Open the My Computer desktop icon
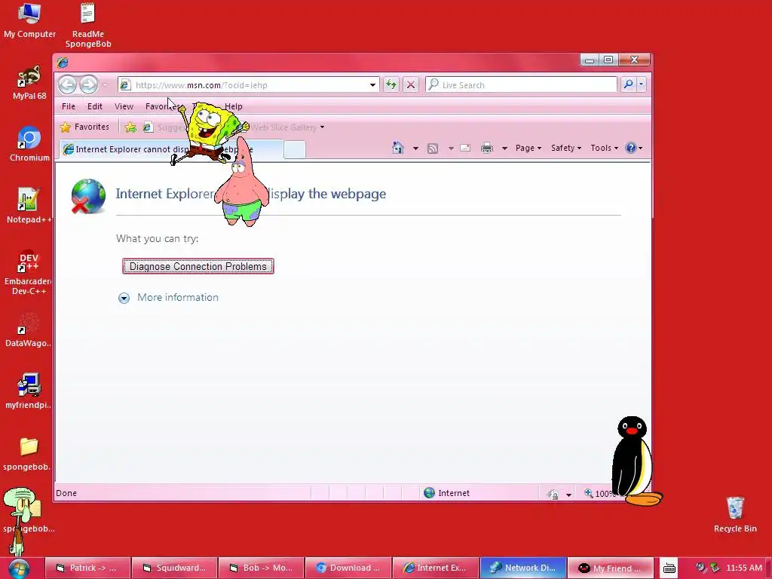Screen dimensions: 772x579 pyautogui.click(x=29, y=20)
